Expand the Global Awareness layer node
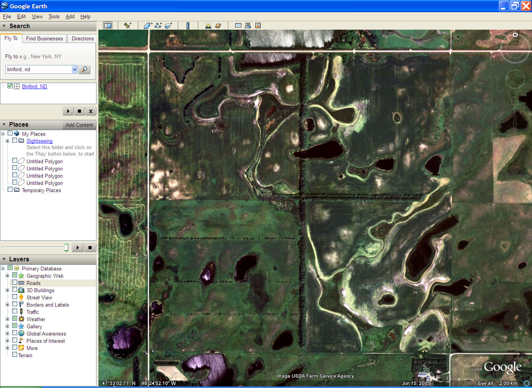Image resolution: width=532 pixels, height=388 pixels. point(7,334)
